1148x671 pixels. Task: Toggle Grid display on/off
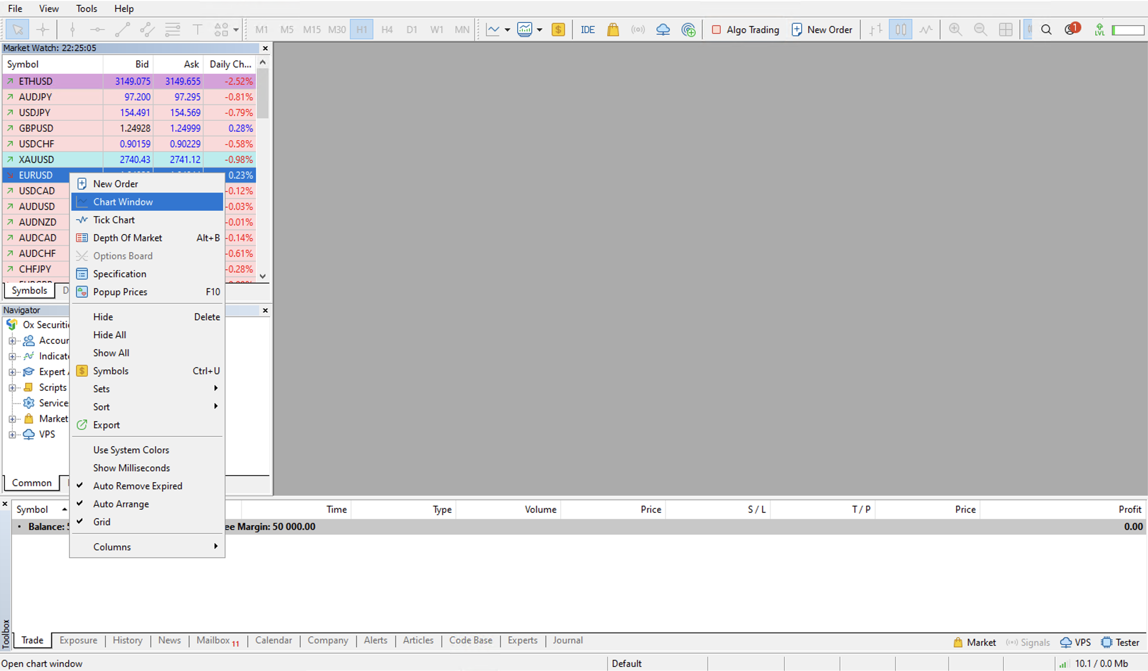coord(101,521)
